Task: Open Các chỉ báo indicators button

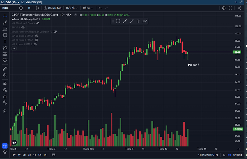Action: coord(53,8)
